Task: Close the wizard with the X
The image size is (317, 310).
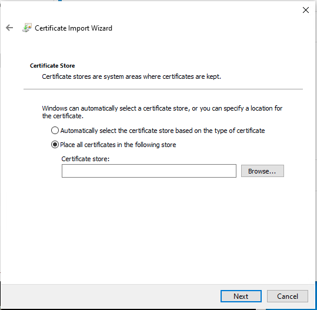Action: (x=306, y=10)
